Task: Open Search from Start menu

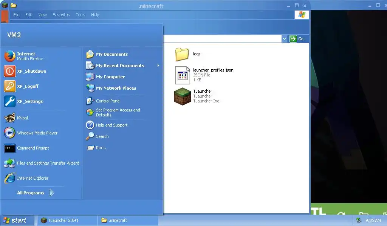Action: pos(97,136)
